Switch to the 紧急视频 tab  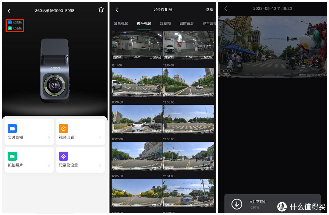click(121, 23)
